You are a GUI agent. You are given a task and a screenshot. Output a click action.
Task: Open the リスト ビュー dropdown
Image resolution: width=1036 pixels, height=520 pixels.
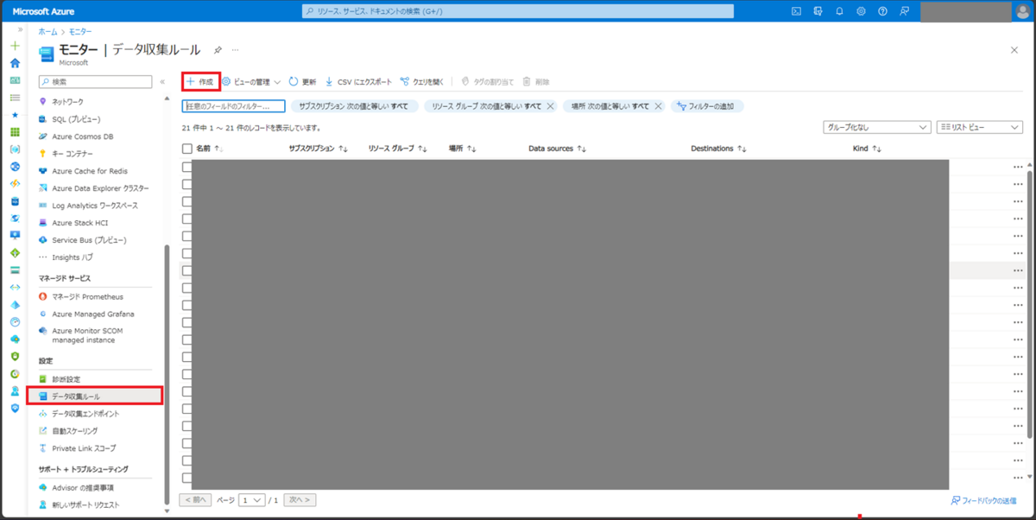[x=980, y=127]
